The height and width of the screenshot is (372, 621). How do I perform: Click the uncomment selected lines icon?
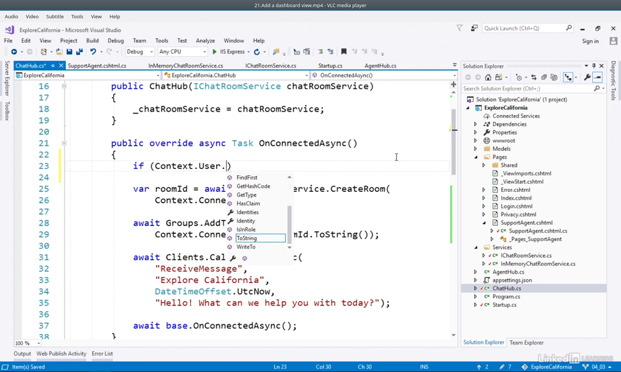330,52
